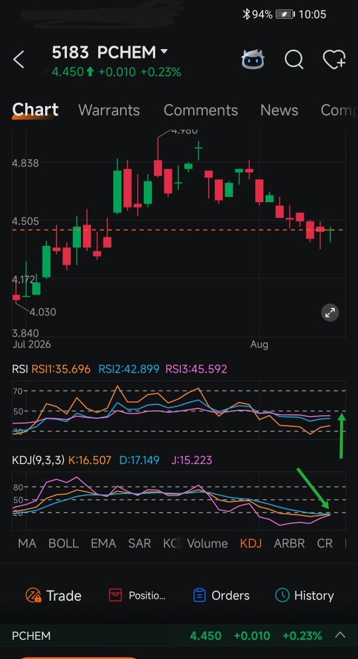Tap the J:15.223 value
The image size is (358, 659).
point(192,460)
